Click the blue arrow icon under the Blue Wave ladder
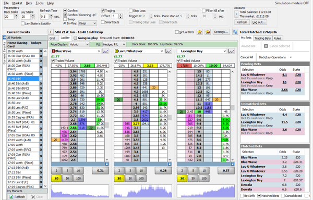This screenshot has width=313, height=200. pyautogui.click(x=107, y=164)
